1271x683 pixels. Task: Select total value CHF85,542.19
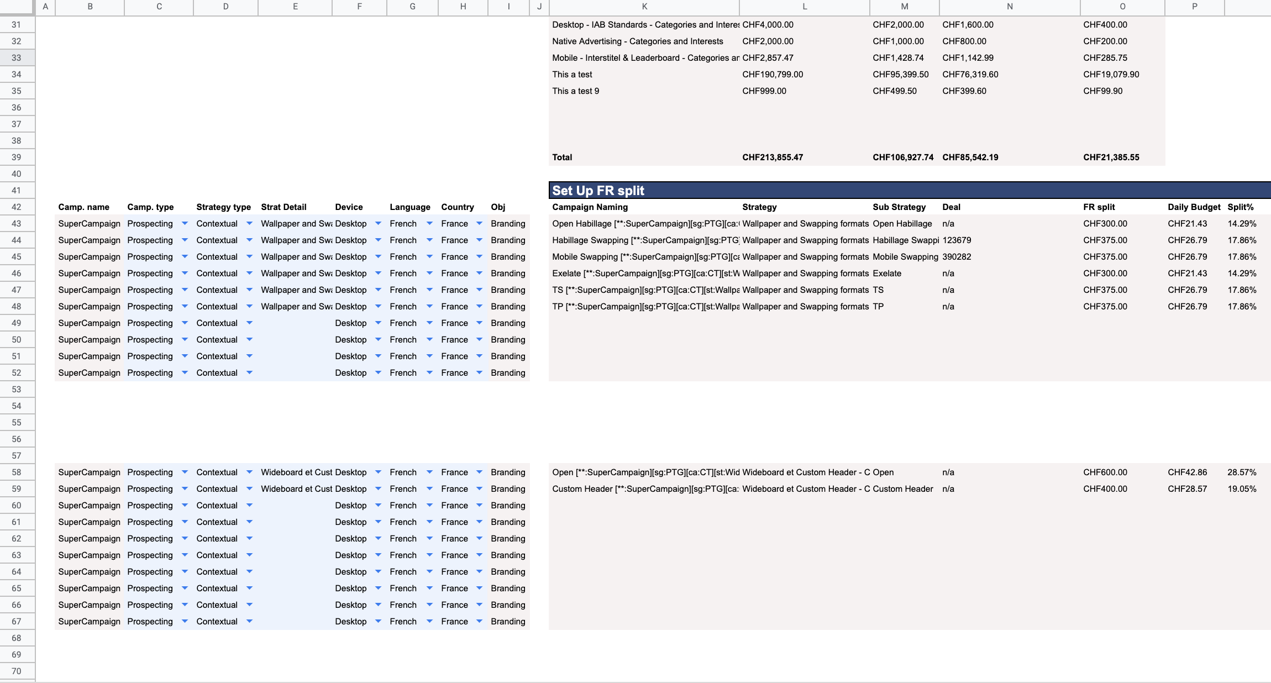(x=1010, y=157)
